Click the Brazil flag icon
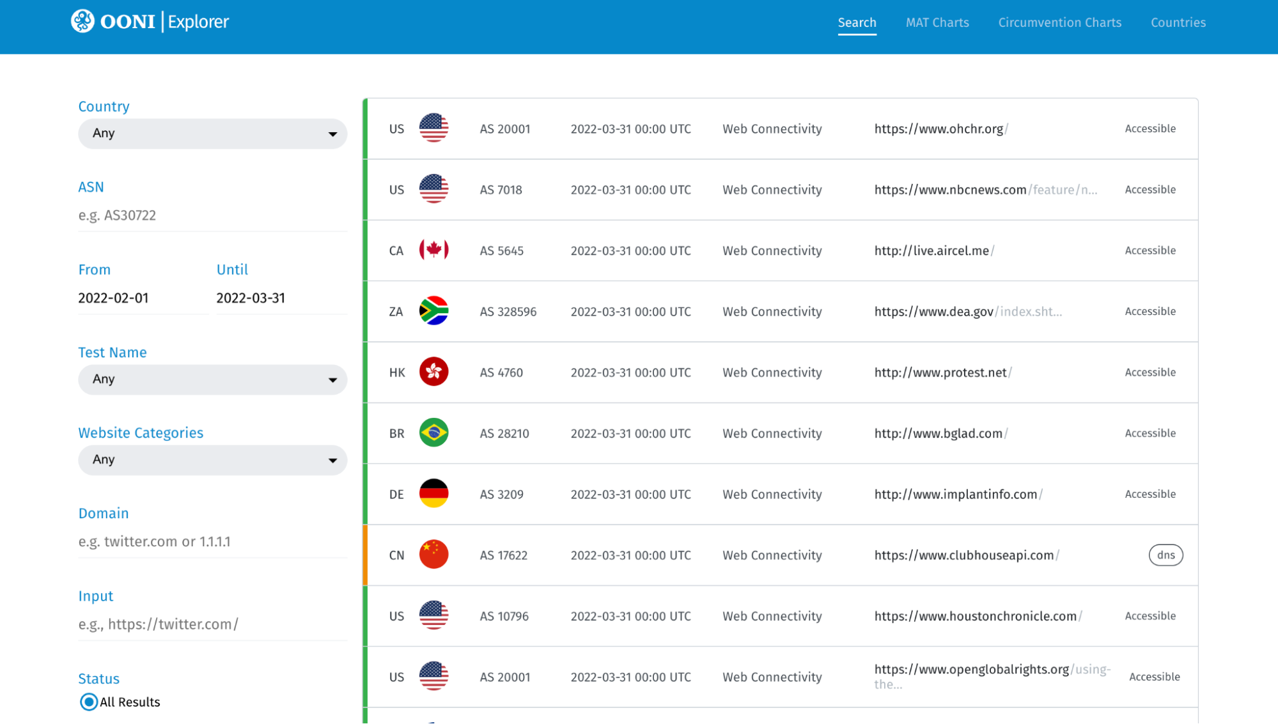 tap(433, 433)
